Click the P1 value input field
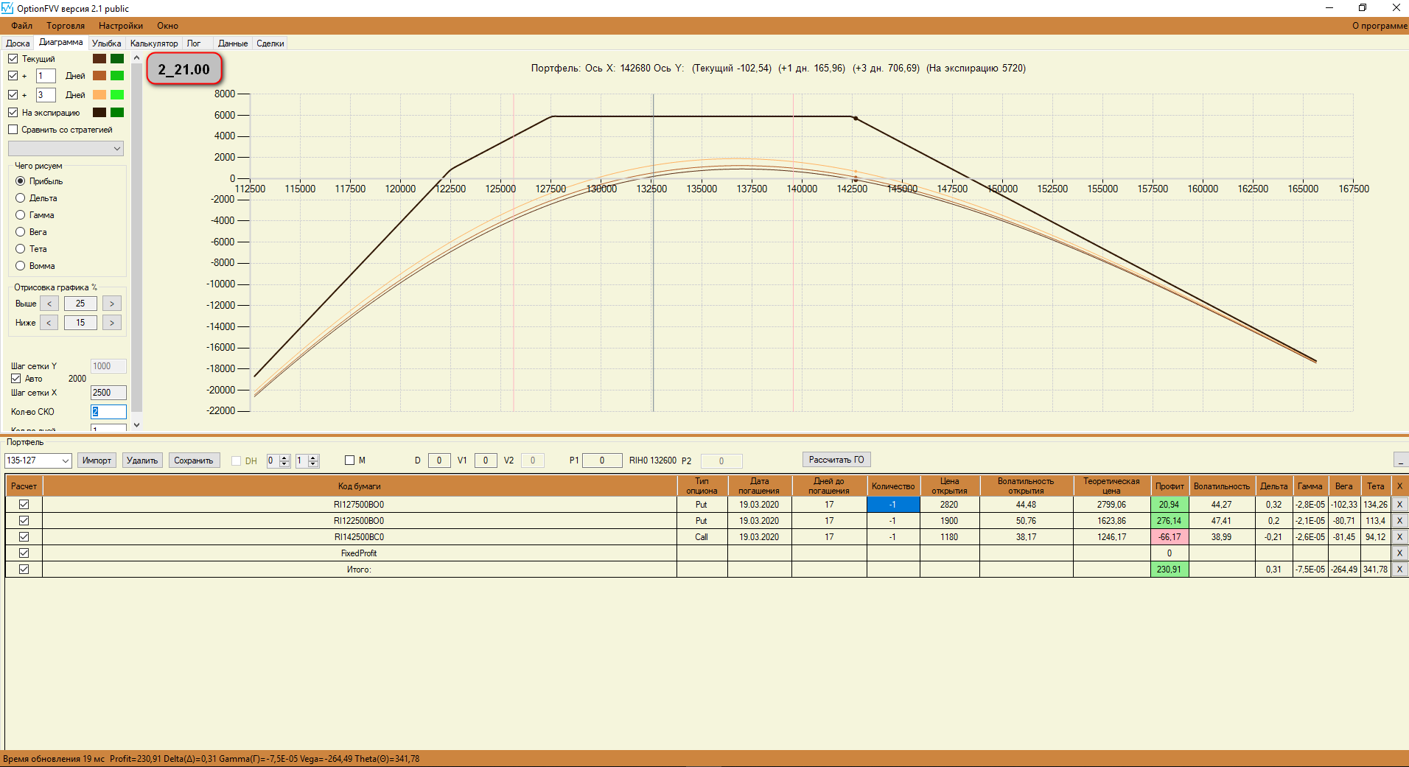The height and width of the screenshot is (767, 1409). pos(602,460)
